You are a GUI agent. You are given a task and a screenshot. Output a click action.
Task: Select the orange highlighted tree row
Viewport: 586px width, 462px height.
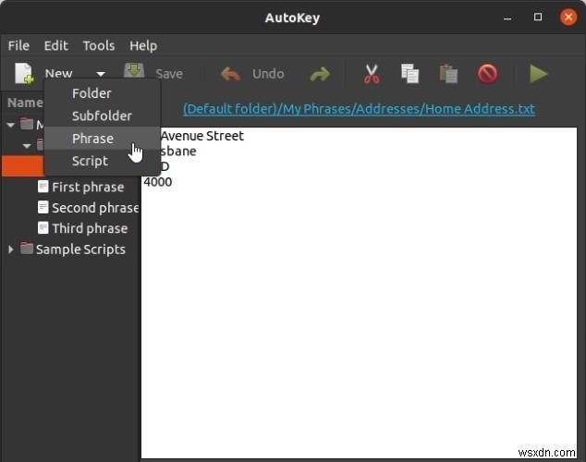pos(23,165)
